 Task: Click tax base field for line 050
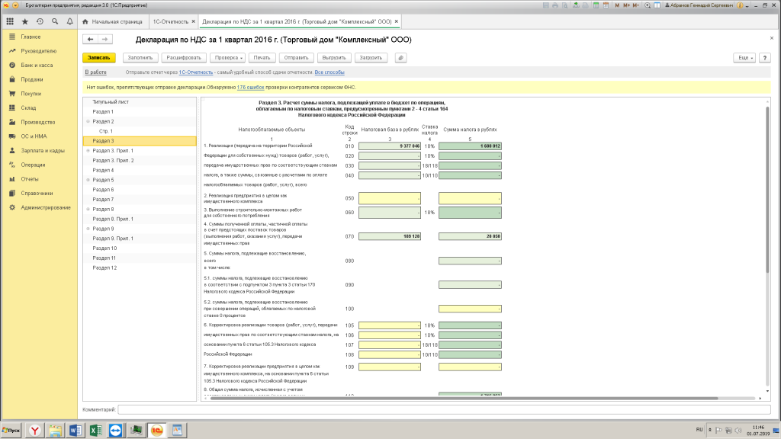point(390,198)
